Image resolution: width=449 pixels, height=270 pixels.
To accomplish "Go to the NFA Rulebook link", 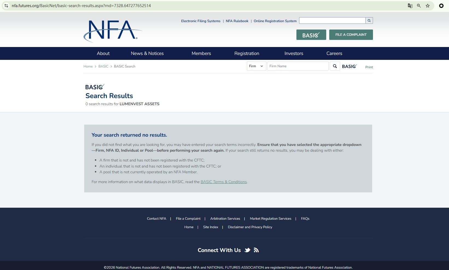I will [237, 21].
